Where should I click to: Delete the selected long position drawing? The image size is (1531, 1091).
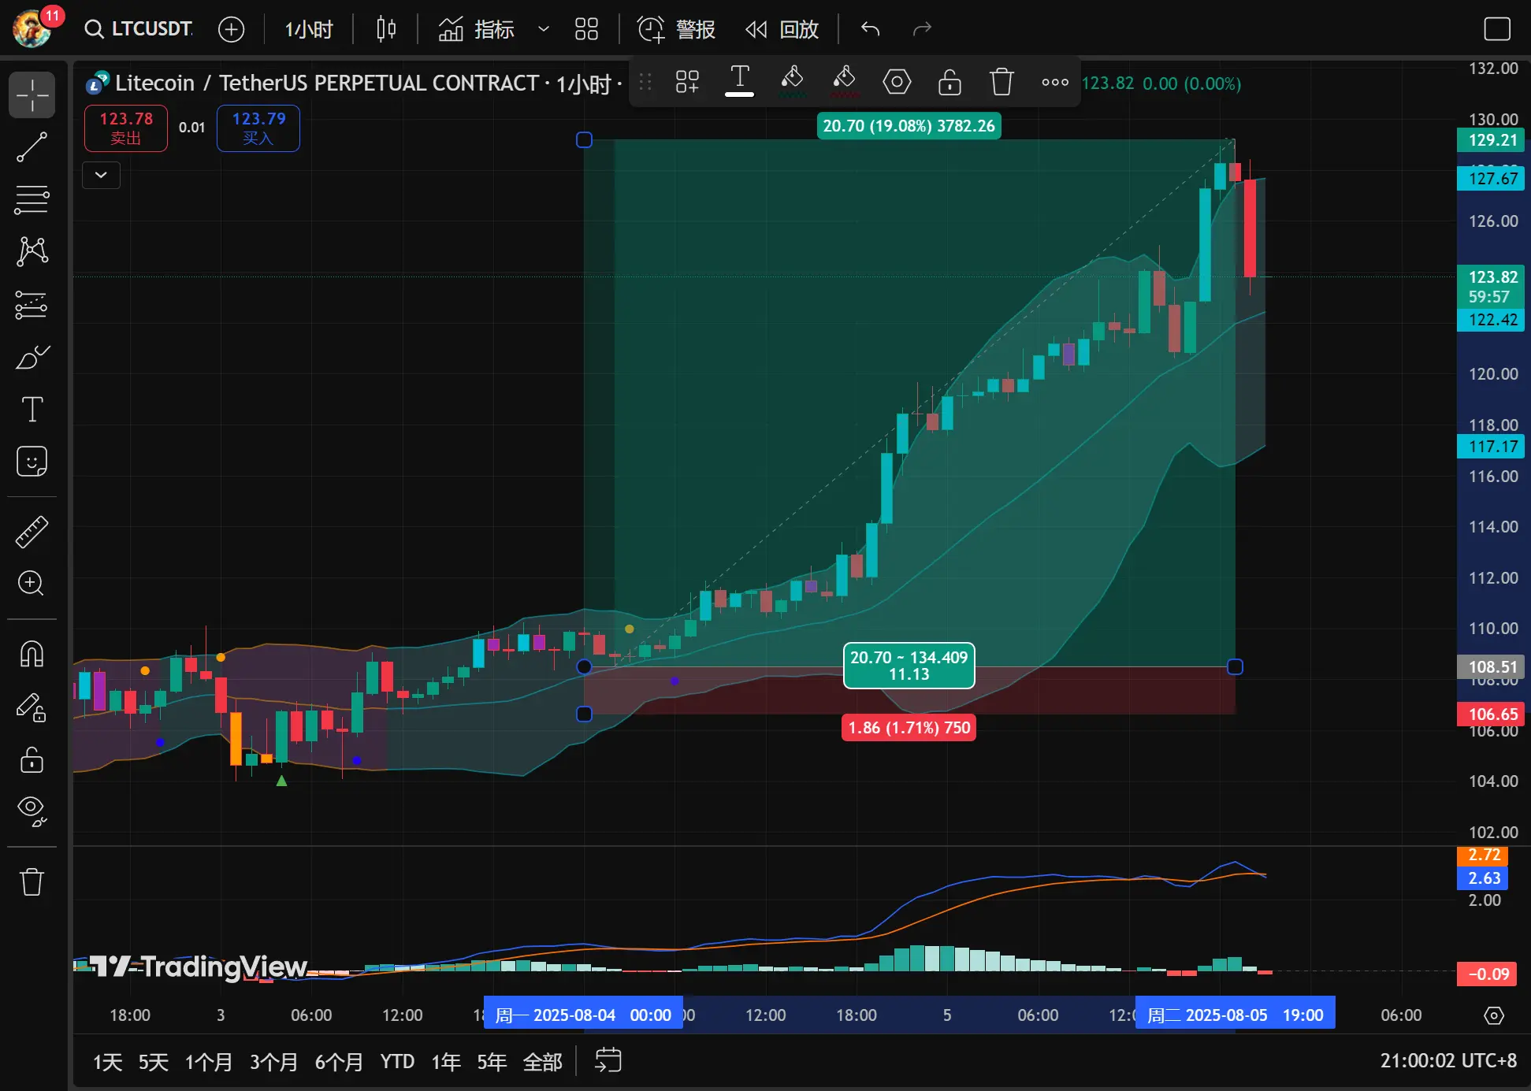click(x=1001, y=81)
